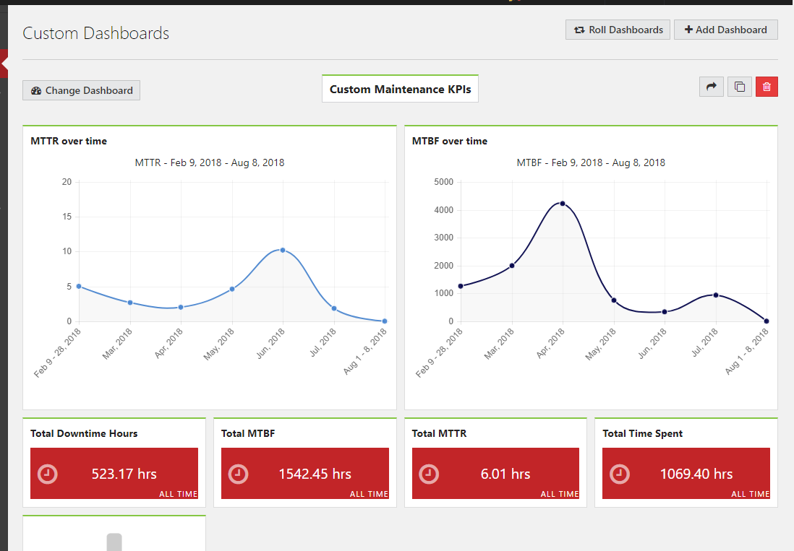Toggle the MTTR series by clicking its chart title
The width and height of the screenshot is (794, 551).
209,162
